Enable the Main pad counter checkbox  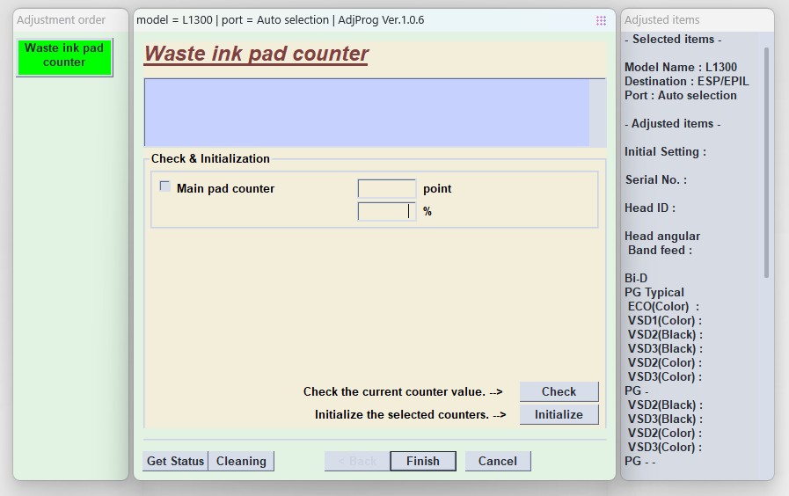[164, 186]
